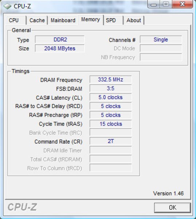Click the 3:5 FSB:DRAM ratio value

pyautogui.click(x=110, y=88)
